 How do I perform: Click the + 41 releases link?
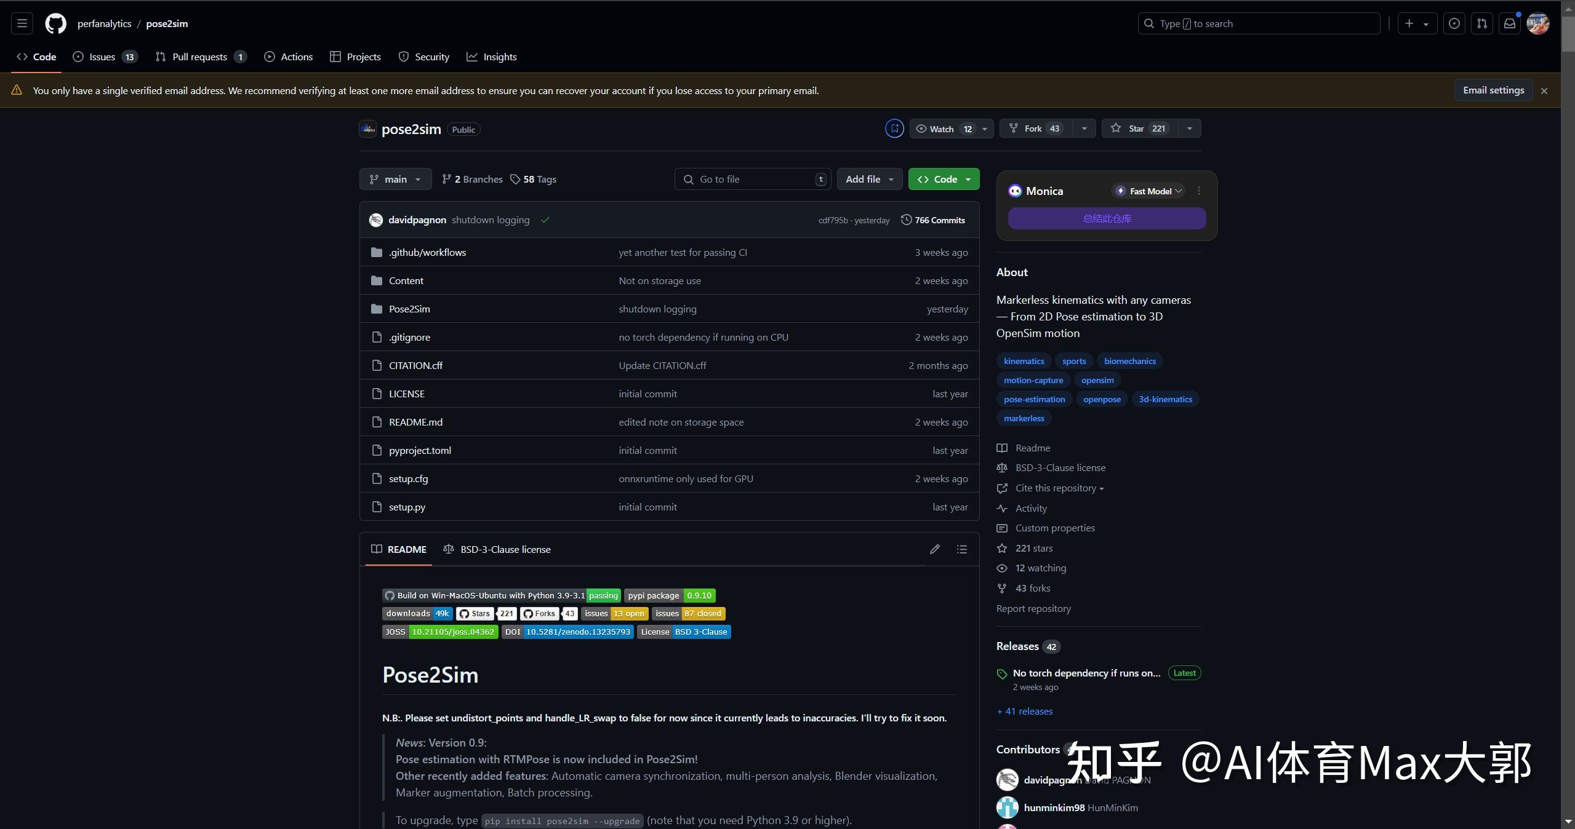tap(1024, 711)
